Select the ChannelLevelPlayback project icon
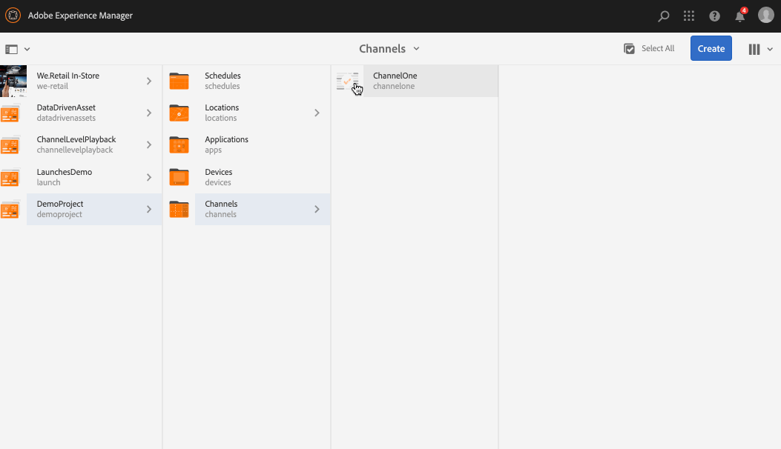Image resolution: width=781 pixels, height=449 pixels. point(10,145)
